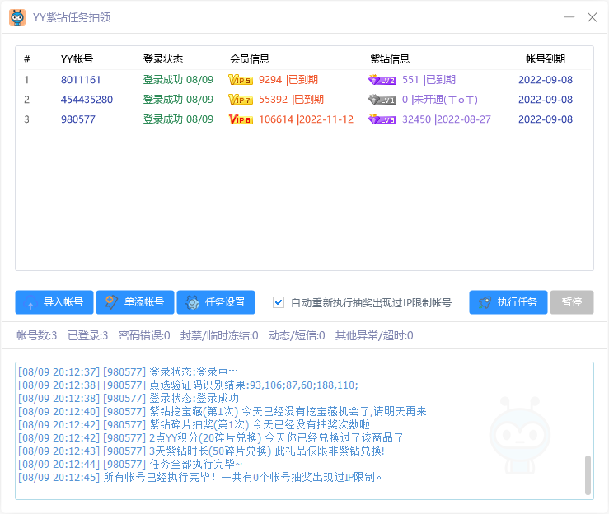The width and height of the screenshot is (609, 514).
Task: Sort by YY帐号 column header
Action: click(77, 59)
